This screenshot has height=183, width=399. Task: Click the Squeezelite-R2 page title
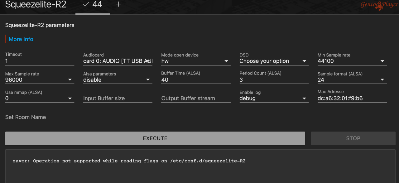[36, 5]
